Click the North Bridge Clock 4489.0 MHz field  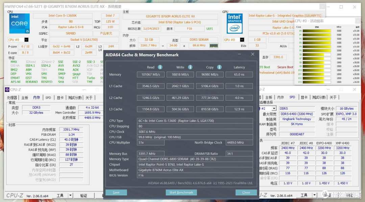(239, 143)
